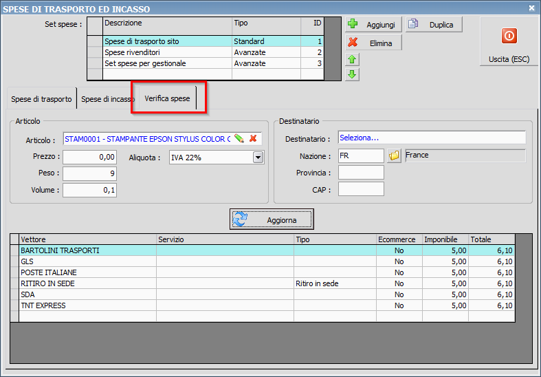Click the ID column header
Screen dimensions: 541x377
pos(312,26)
